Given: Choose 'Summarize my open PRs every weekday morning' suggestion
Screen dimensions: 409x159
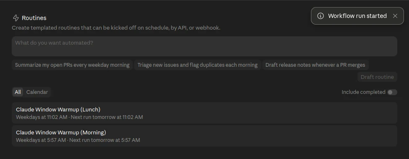Looking at the screenshot, I should click(x=72, y=65).
